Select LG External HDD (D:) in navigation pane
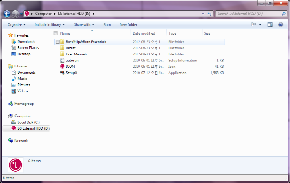Image resolution: width=290 pixels, height=183 pixels. click(x=33, y=128)
